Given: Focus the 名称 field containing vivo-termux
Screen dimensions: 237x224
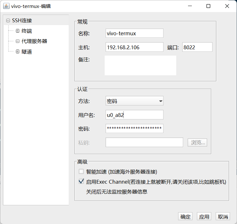Looking at the screenshot, I should point(134,33).
